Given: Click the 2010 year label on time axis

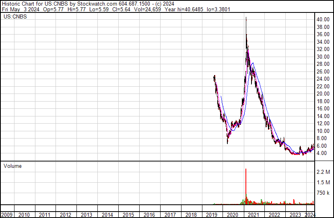Looking at the screenshot, I should [24, 215].
